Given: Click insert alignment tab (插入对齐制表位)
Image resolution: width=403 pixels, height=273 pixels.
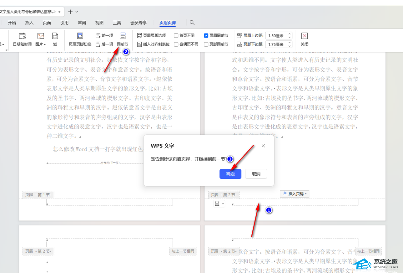Looking at the screenshot, I should [153, 44].
